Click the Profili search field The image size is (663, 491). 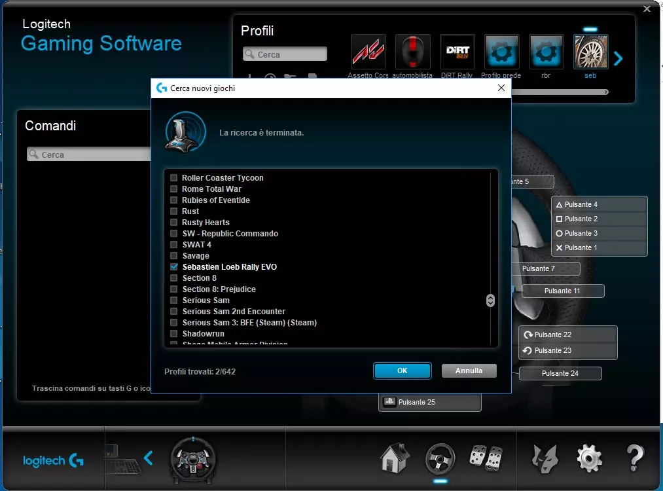click(285, 54)
